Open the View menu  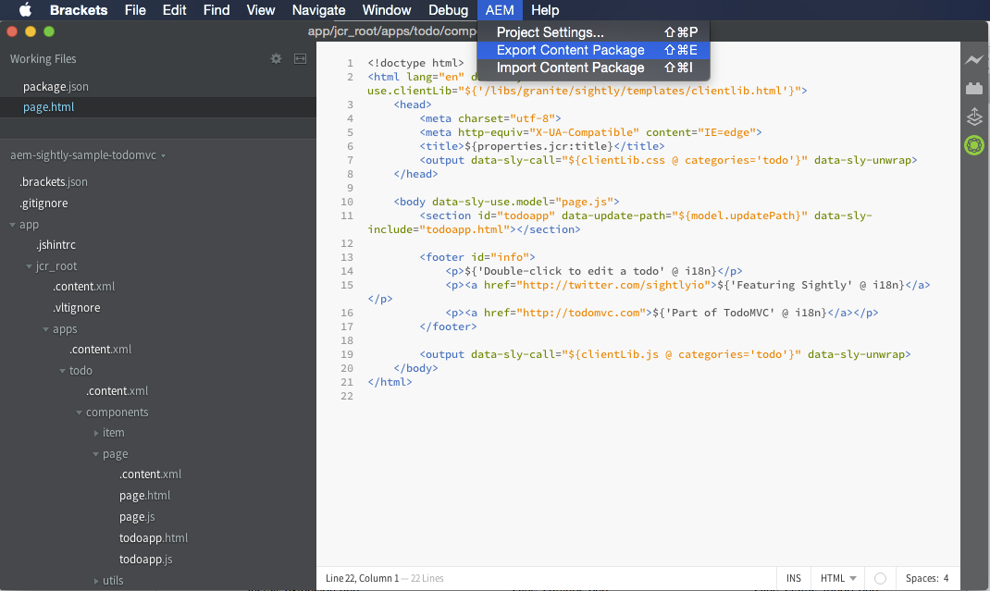tap(261, 10)
